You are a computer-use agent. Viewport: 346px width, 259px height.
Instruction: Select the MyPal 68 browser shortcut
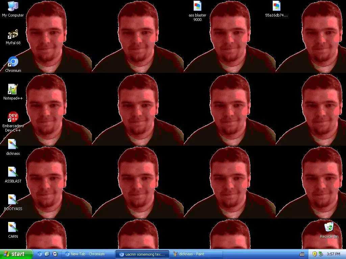tap(13, 37)
